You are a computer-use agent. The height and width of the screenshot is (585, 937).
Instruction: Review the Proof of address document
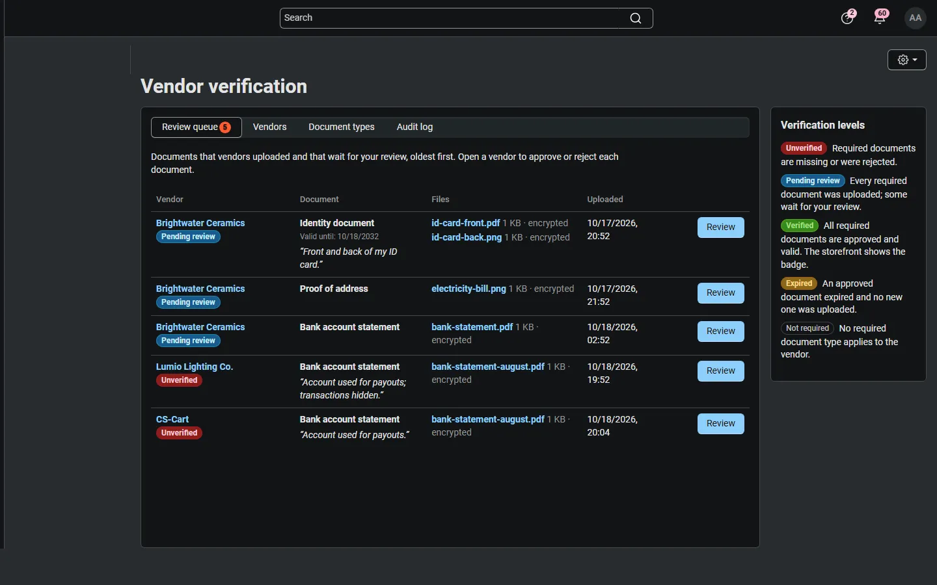click(x=721, y=293)
